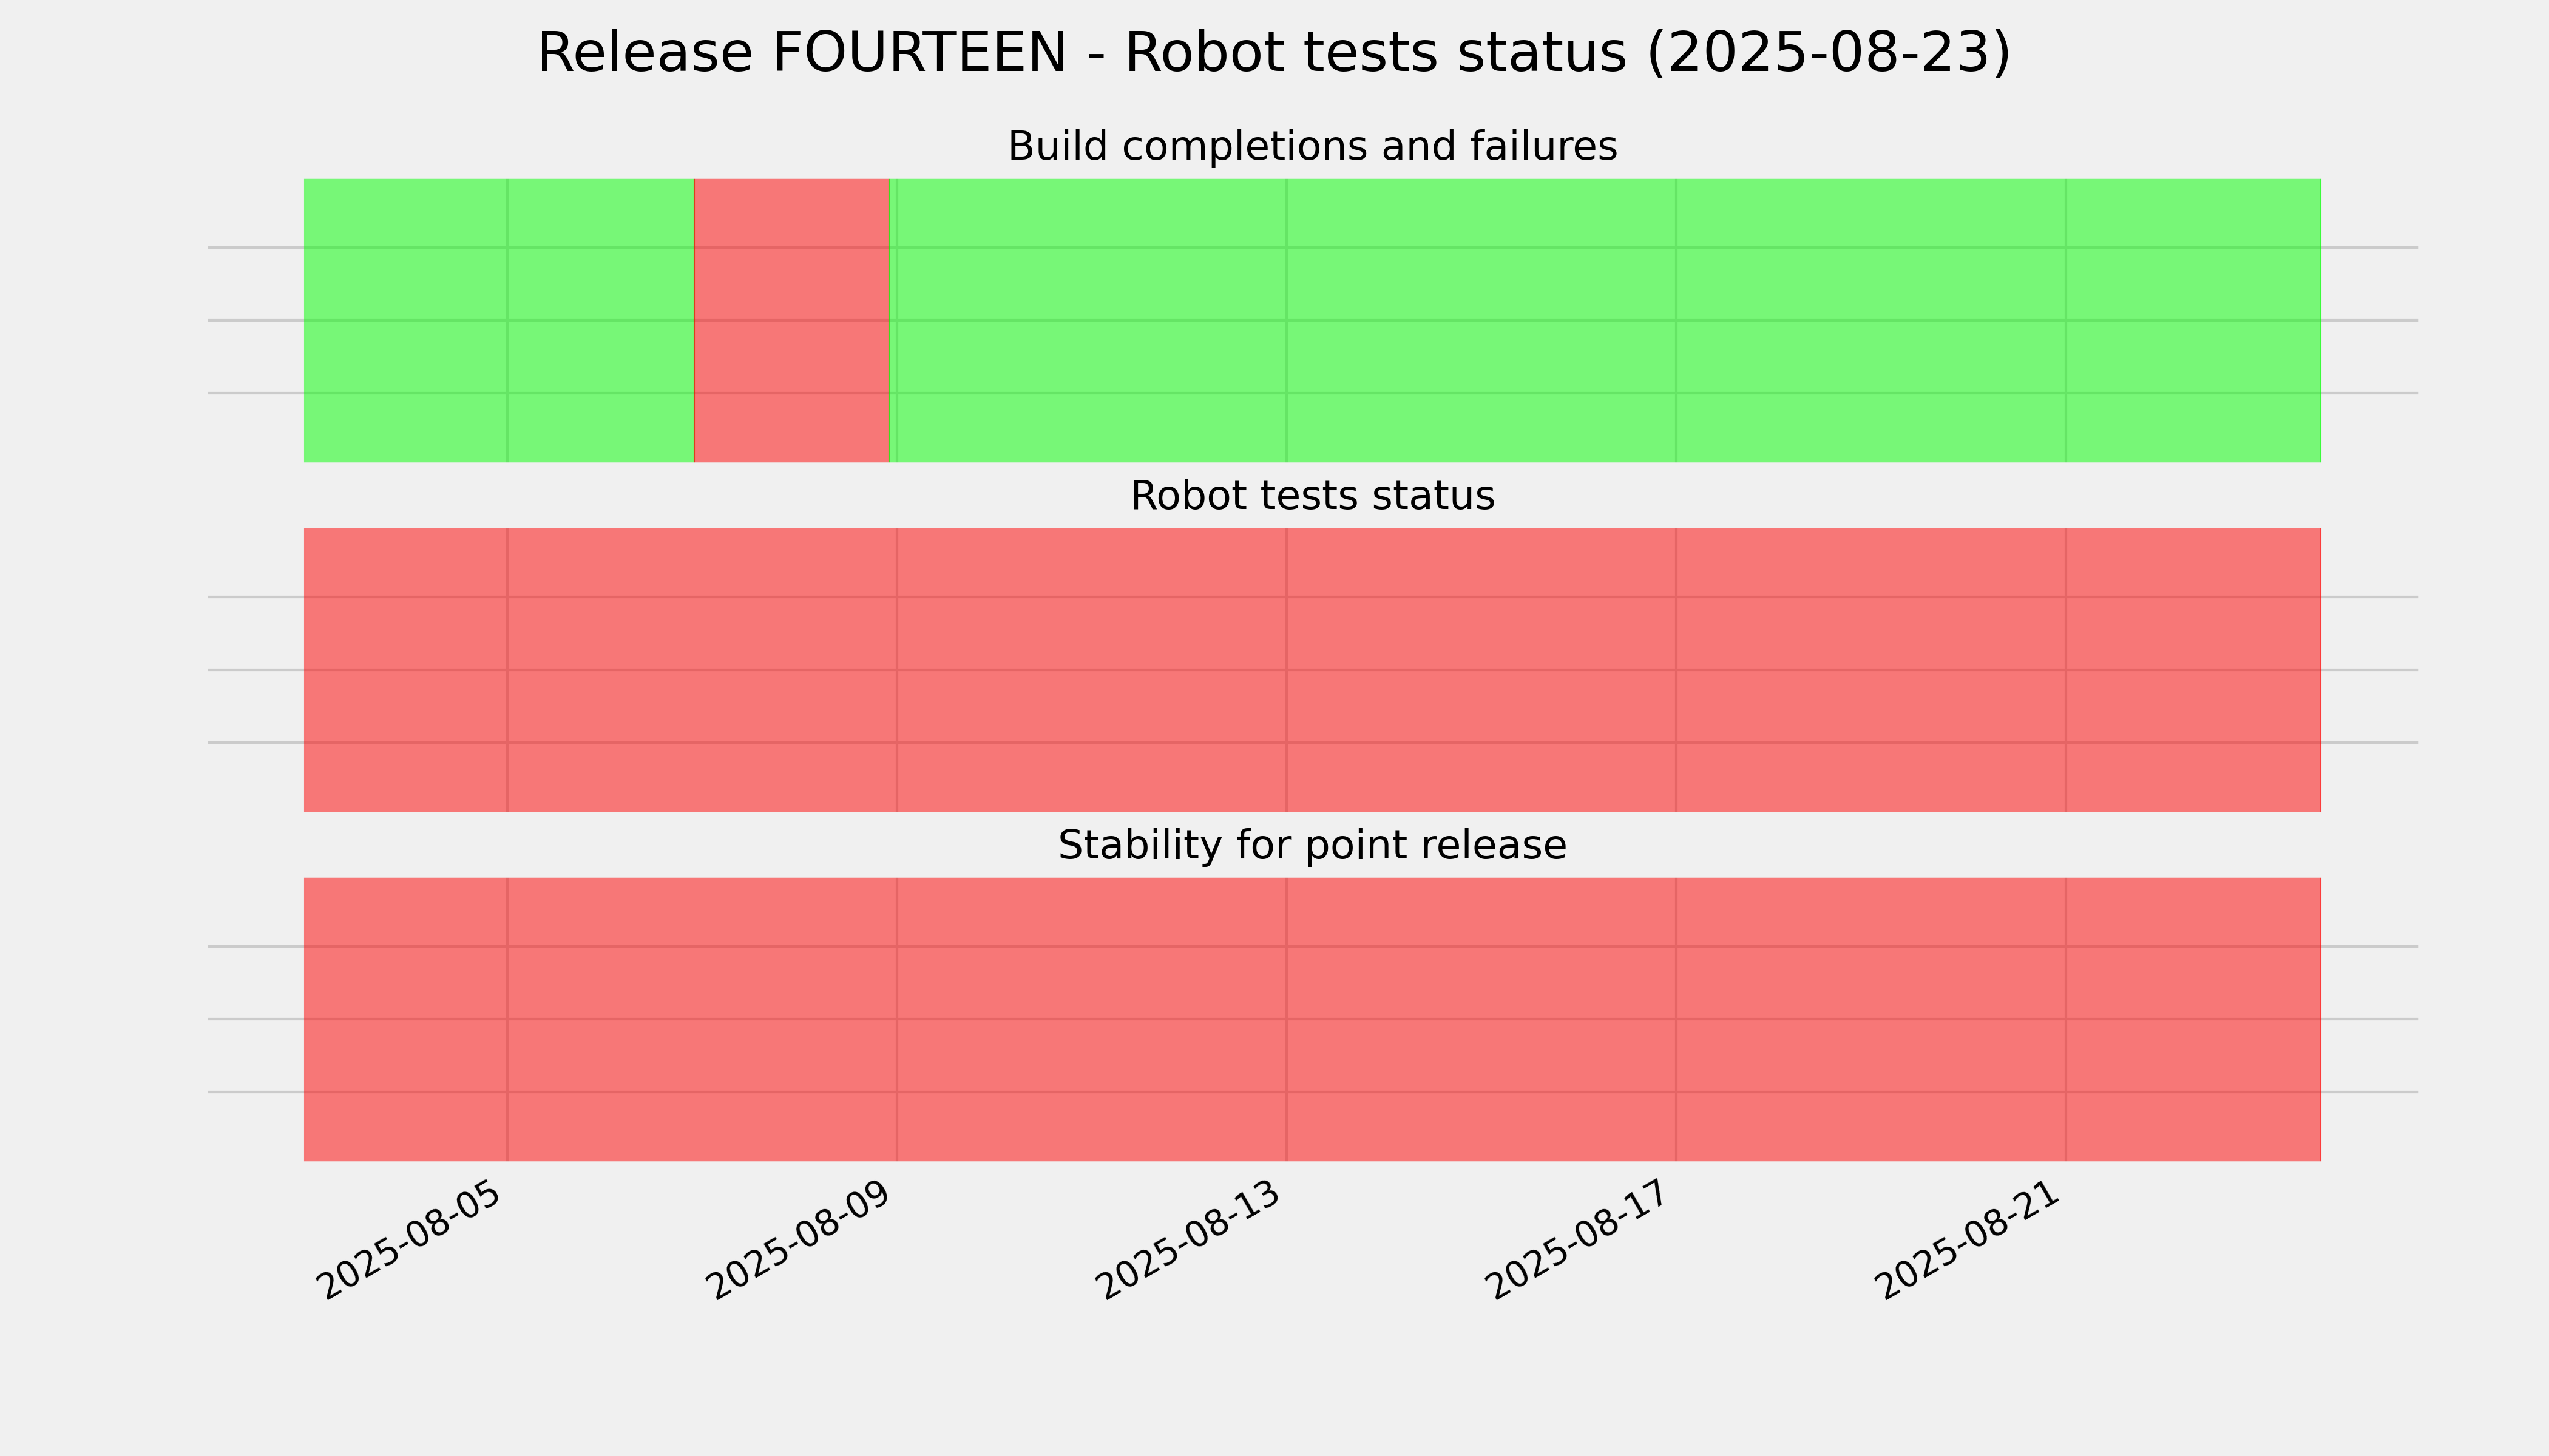Click the date 2025-08-23 in the title

[1829, 53]
